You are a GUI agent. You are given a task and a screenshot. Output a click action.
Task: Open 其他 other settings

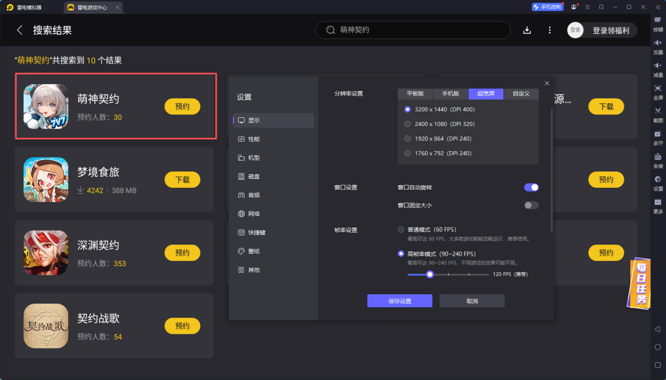pyautogui.click(x=274, y=269)
